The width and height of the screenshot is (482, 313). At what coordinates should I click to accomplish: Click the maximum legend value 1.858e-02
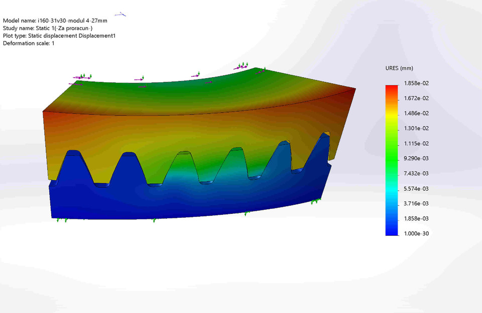(x=416, y=83)
